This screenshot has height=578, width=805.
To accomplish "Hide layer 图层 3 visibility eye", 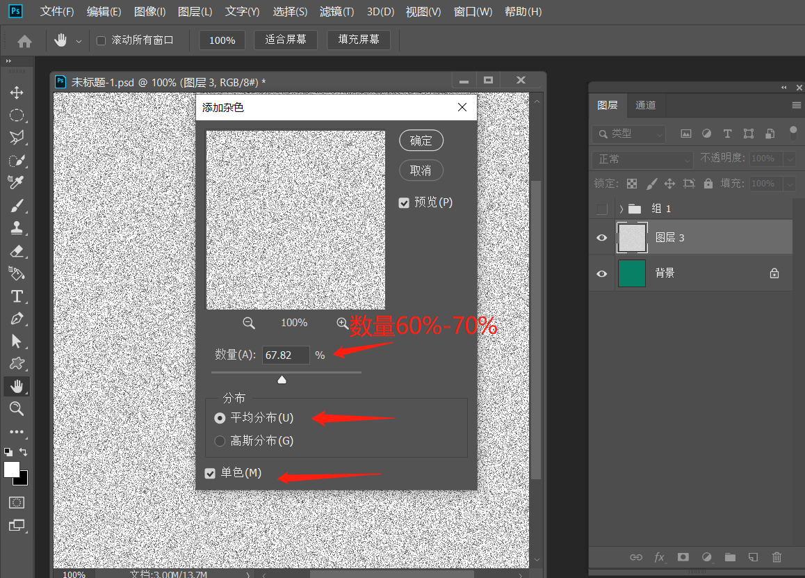I will [x=602, y=238].
